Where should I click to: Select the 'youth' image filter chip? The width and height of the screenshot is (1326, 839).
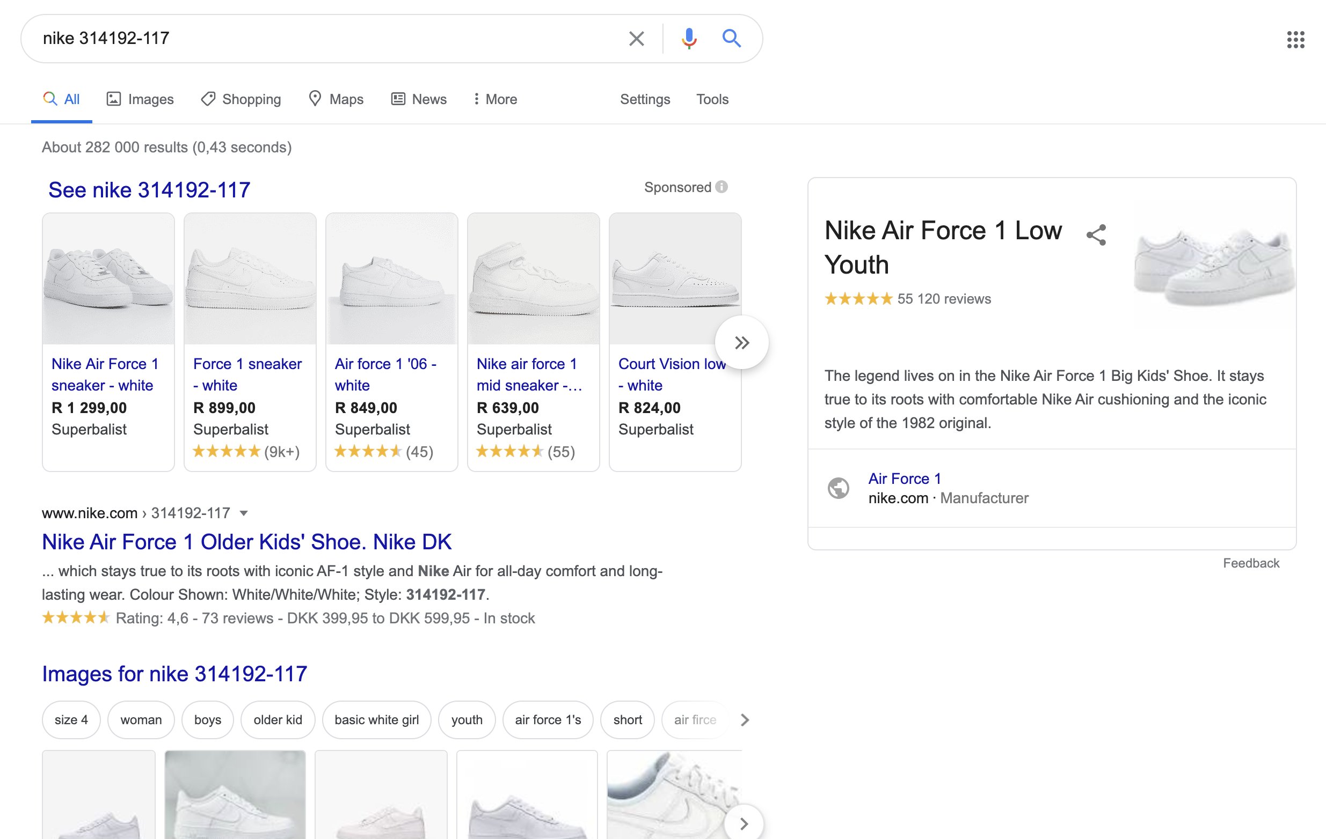click(467, 719)
